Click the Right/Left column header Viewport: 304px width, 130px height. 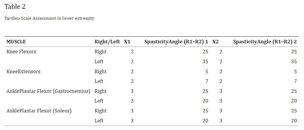(107, 42)
